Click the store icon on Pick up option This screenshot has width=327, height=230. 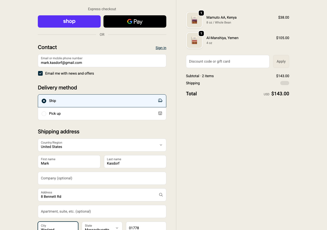tap(160, 113)
